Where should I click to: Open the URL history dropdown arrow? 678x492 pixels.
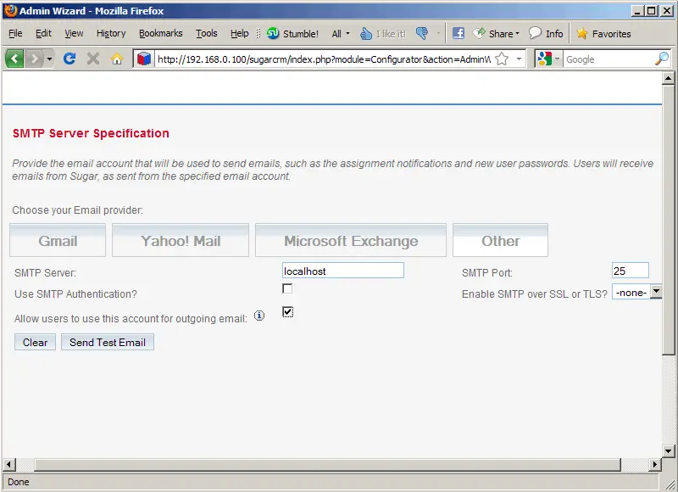tap(519, 59)
